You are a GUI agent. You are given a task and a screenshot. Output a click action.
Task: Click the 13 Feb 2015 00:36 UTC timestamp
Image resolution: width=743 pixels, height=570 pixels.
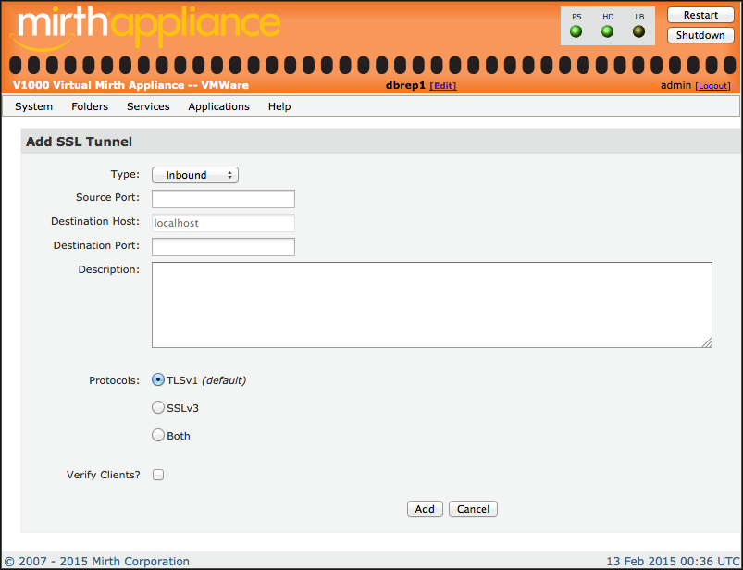coord(674,562)
